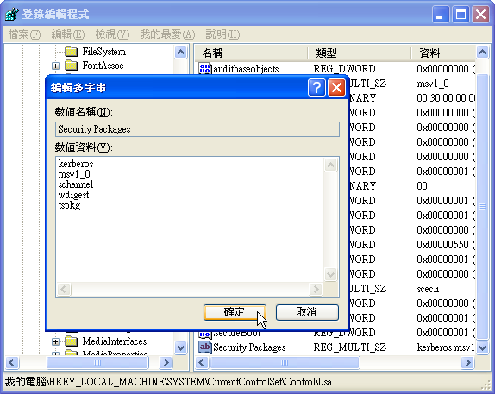Viewport: 495px width, 394px height.
Task: Expand the FontAssoc tree node
Action: coord(55,66)
